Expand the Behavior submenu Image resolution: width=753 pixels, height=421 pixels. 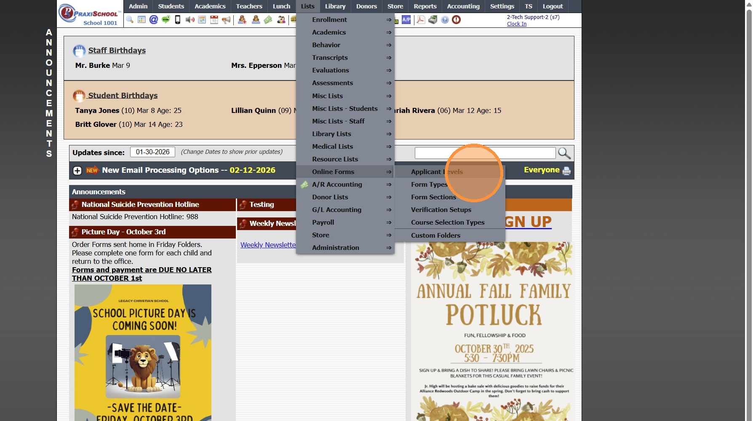coord(345,45)
